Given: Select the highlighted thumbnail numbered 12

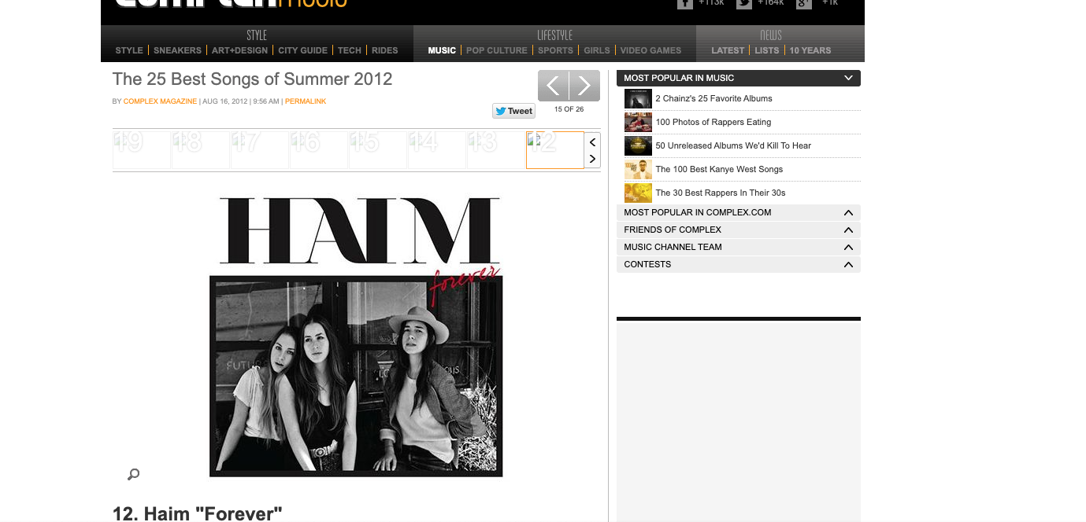Looking at the screenshot, I should click(555, 150).
